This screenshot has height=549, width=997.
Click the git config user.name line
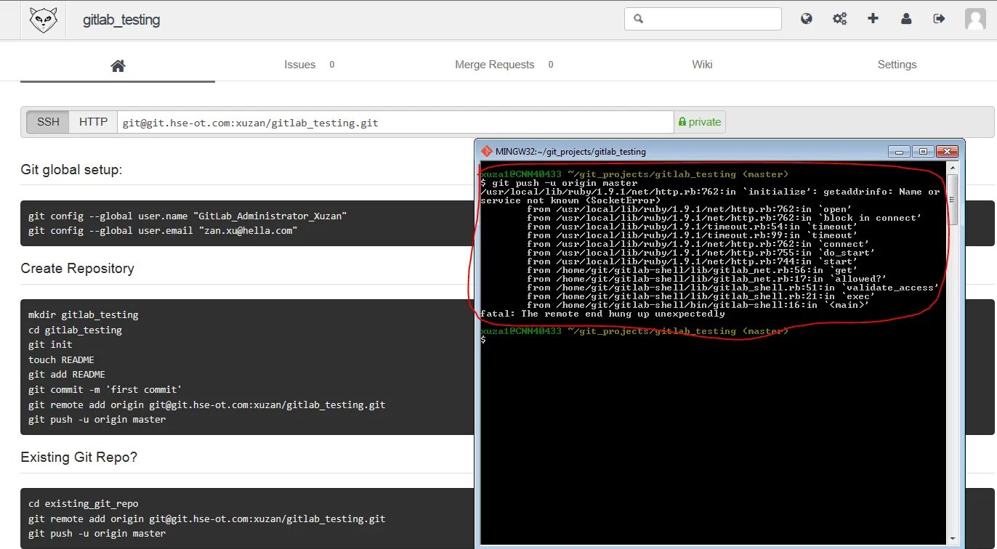[x=187, y=216]
